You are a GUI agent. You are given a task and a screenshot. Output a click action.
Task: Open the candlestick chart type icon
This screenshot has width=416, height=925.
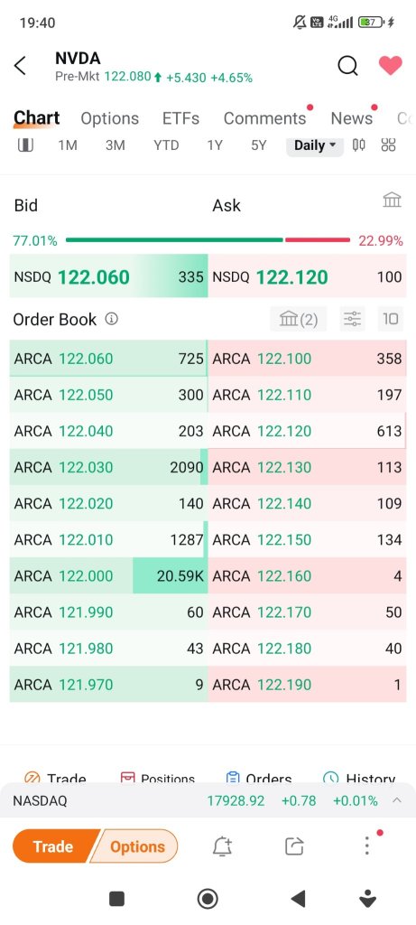[359, 145]
